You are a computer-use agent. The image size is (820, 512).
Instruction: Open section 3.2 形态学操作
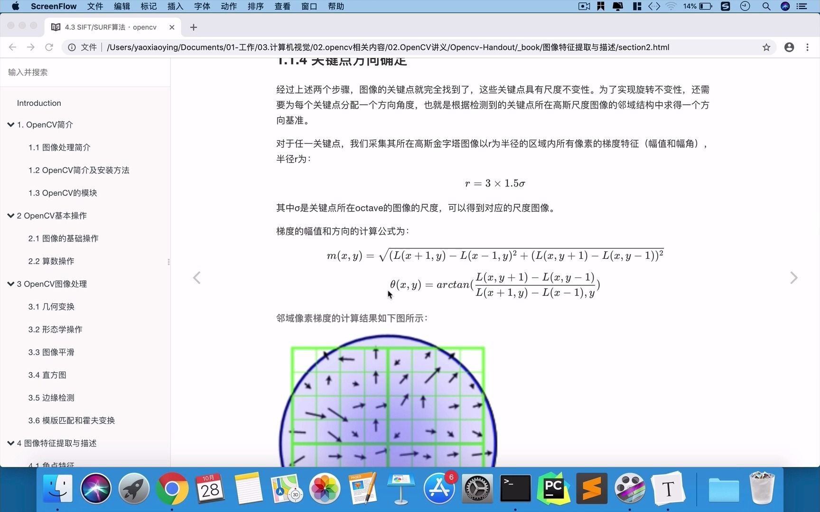(x=55, y=329)
